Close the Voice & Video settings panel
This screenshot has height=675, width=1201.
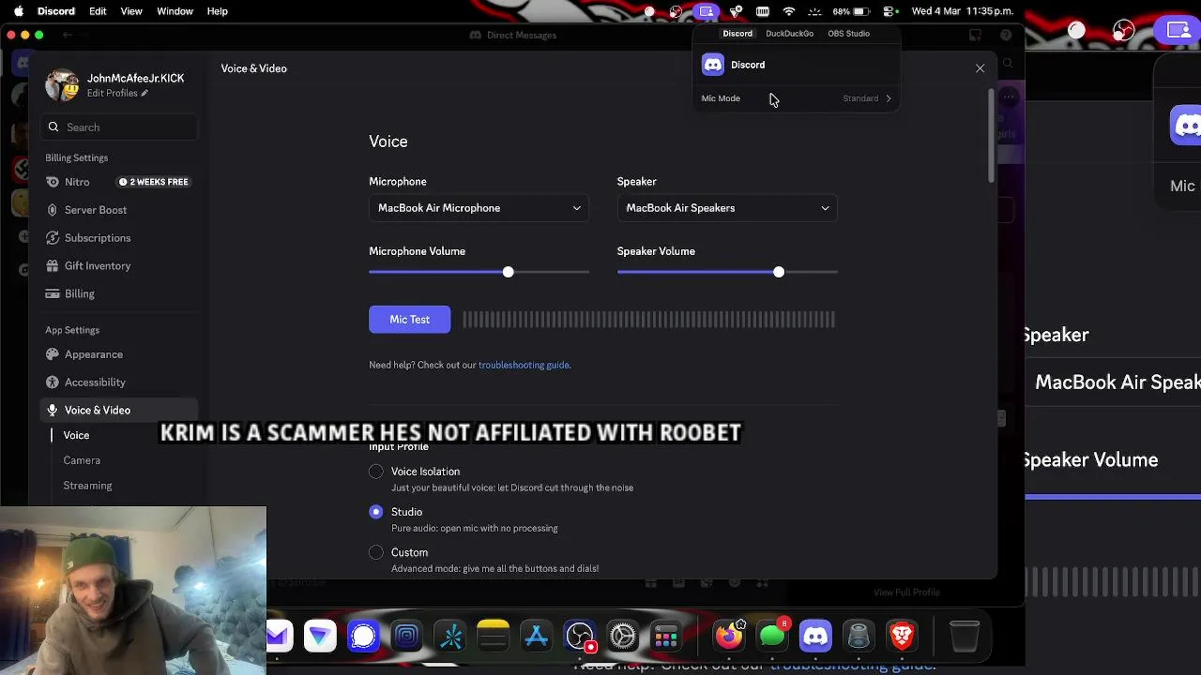click(x=980, y=68)
